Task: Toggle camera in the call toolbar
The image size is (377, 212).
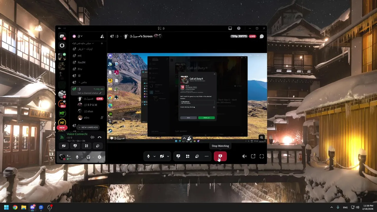Action: [x=162, y=156]
